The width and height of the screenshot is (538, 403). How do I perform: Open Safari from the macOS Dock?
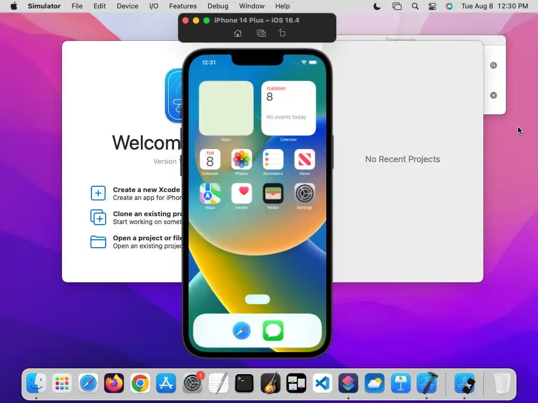pyautogui.click(x=88, y=383)
